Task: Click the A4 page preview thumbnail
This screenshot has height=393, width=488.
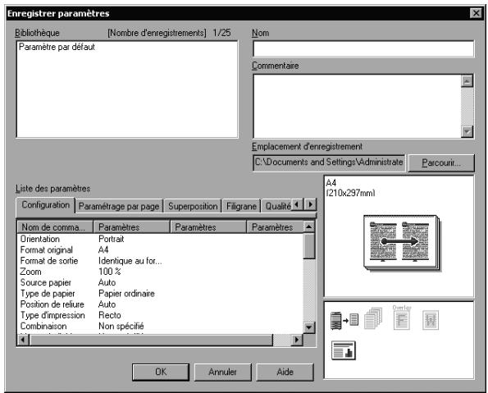Action: [x=402, y=243]
